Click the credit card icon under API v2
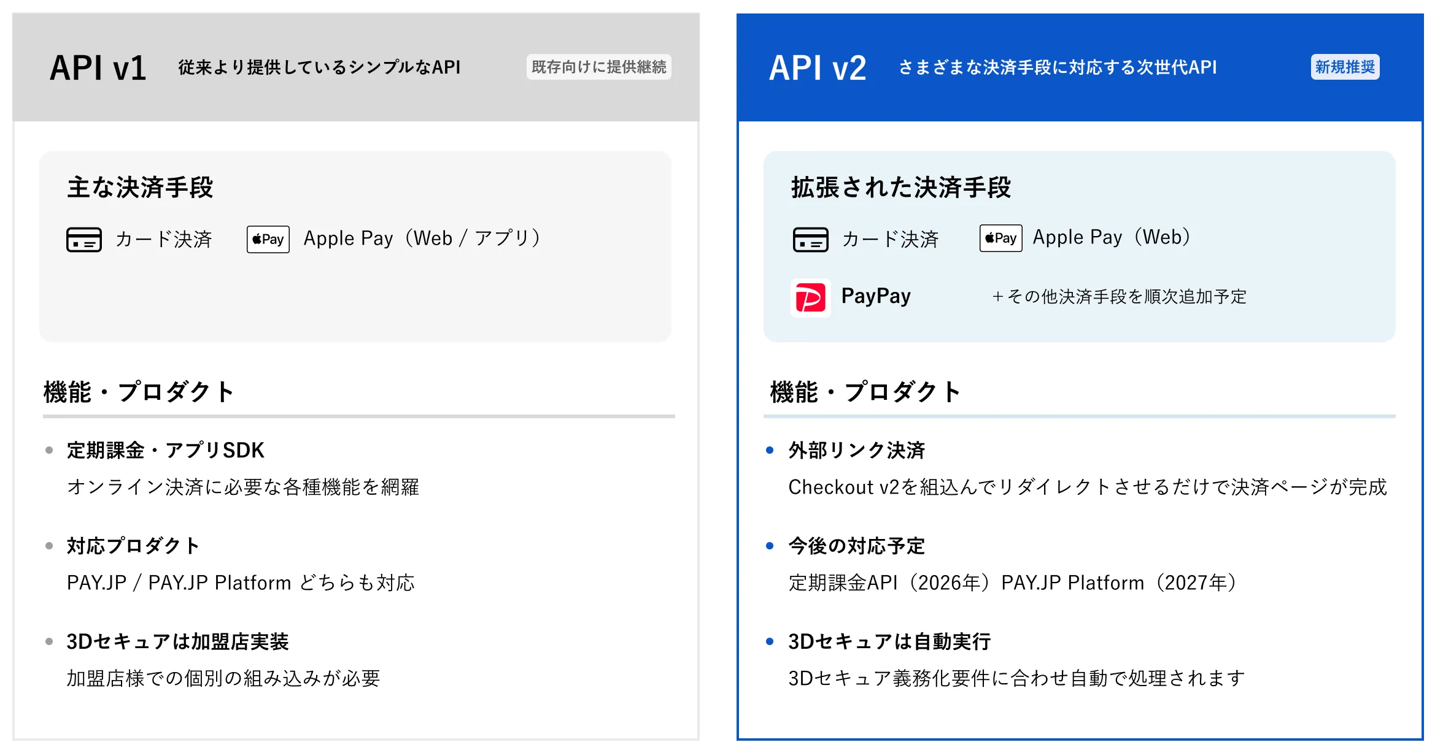The image size is (1451, 753). [x=810, y=239]
